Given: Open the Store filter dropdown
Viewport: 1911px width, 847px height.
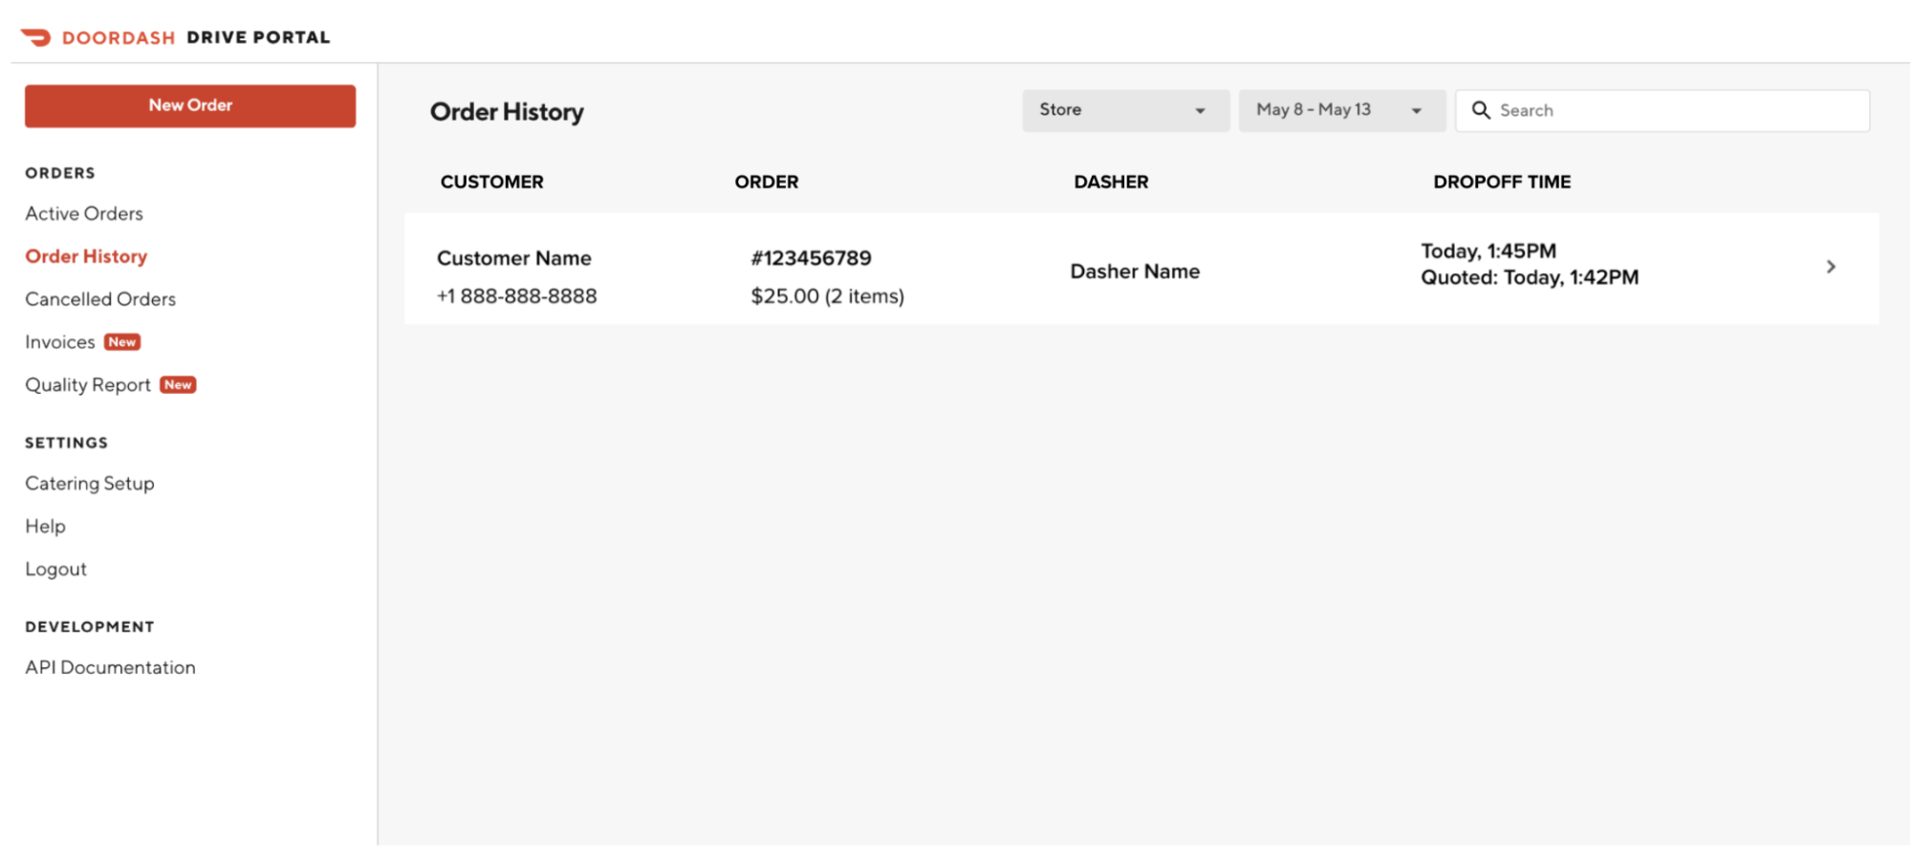Looking at the screenshot, I should pos(1124,111).
